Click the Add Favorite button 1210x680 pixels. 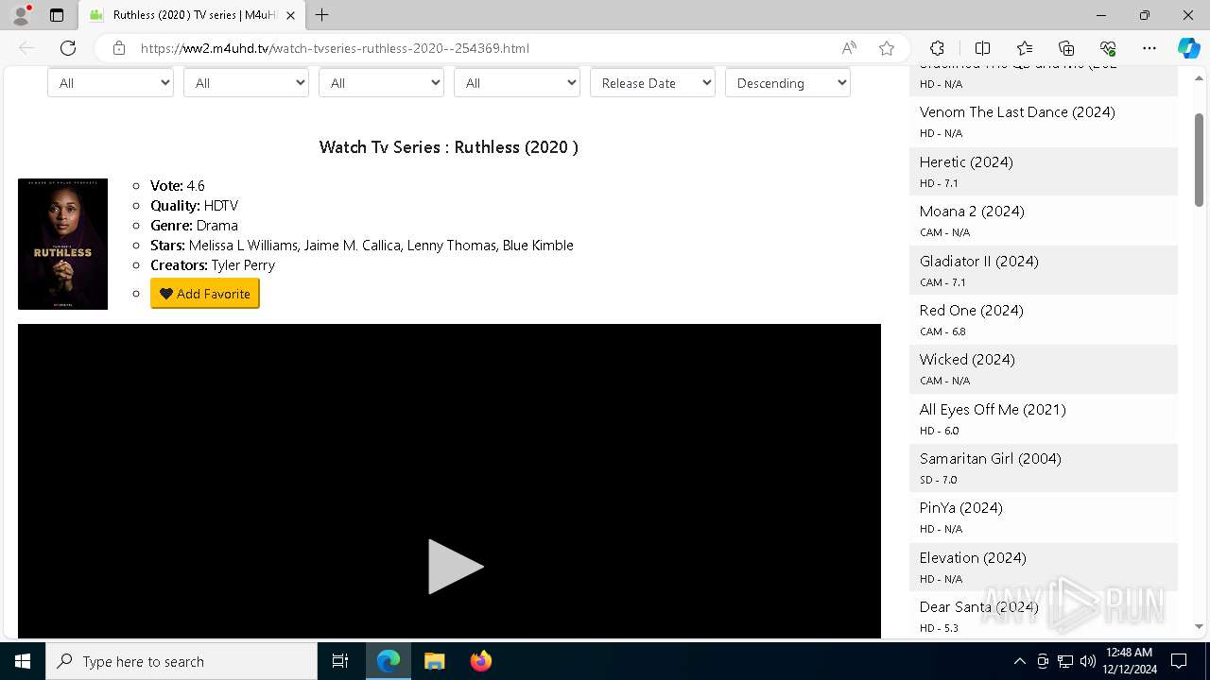[x=205, y=294]
